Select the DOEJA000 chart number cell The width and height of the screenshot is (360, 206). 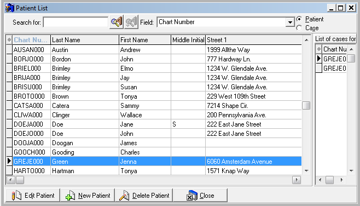click(x=31, y=124)
